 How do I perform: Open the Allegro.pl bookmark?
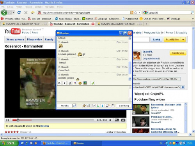coord(107,19)
